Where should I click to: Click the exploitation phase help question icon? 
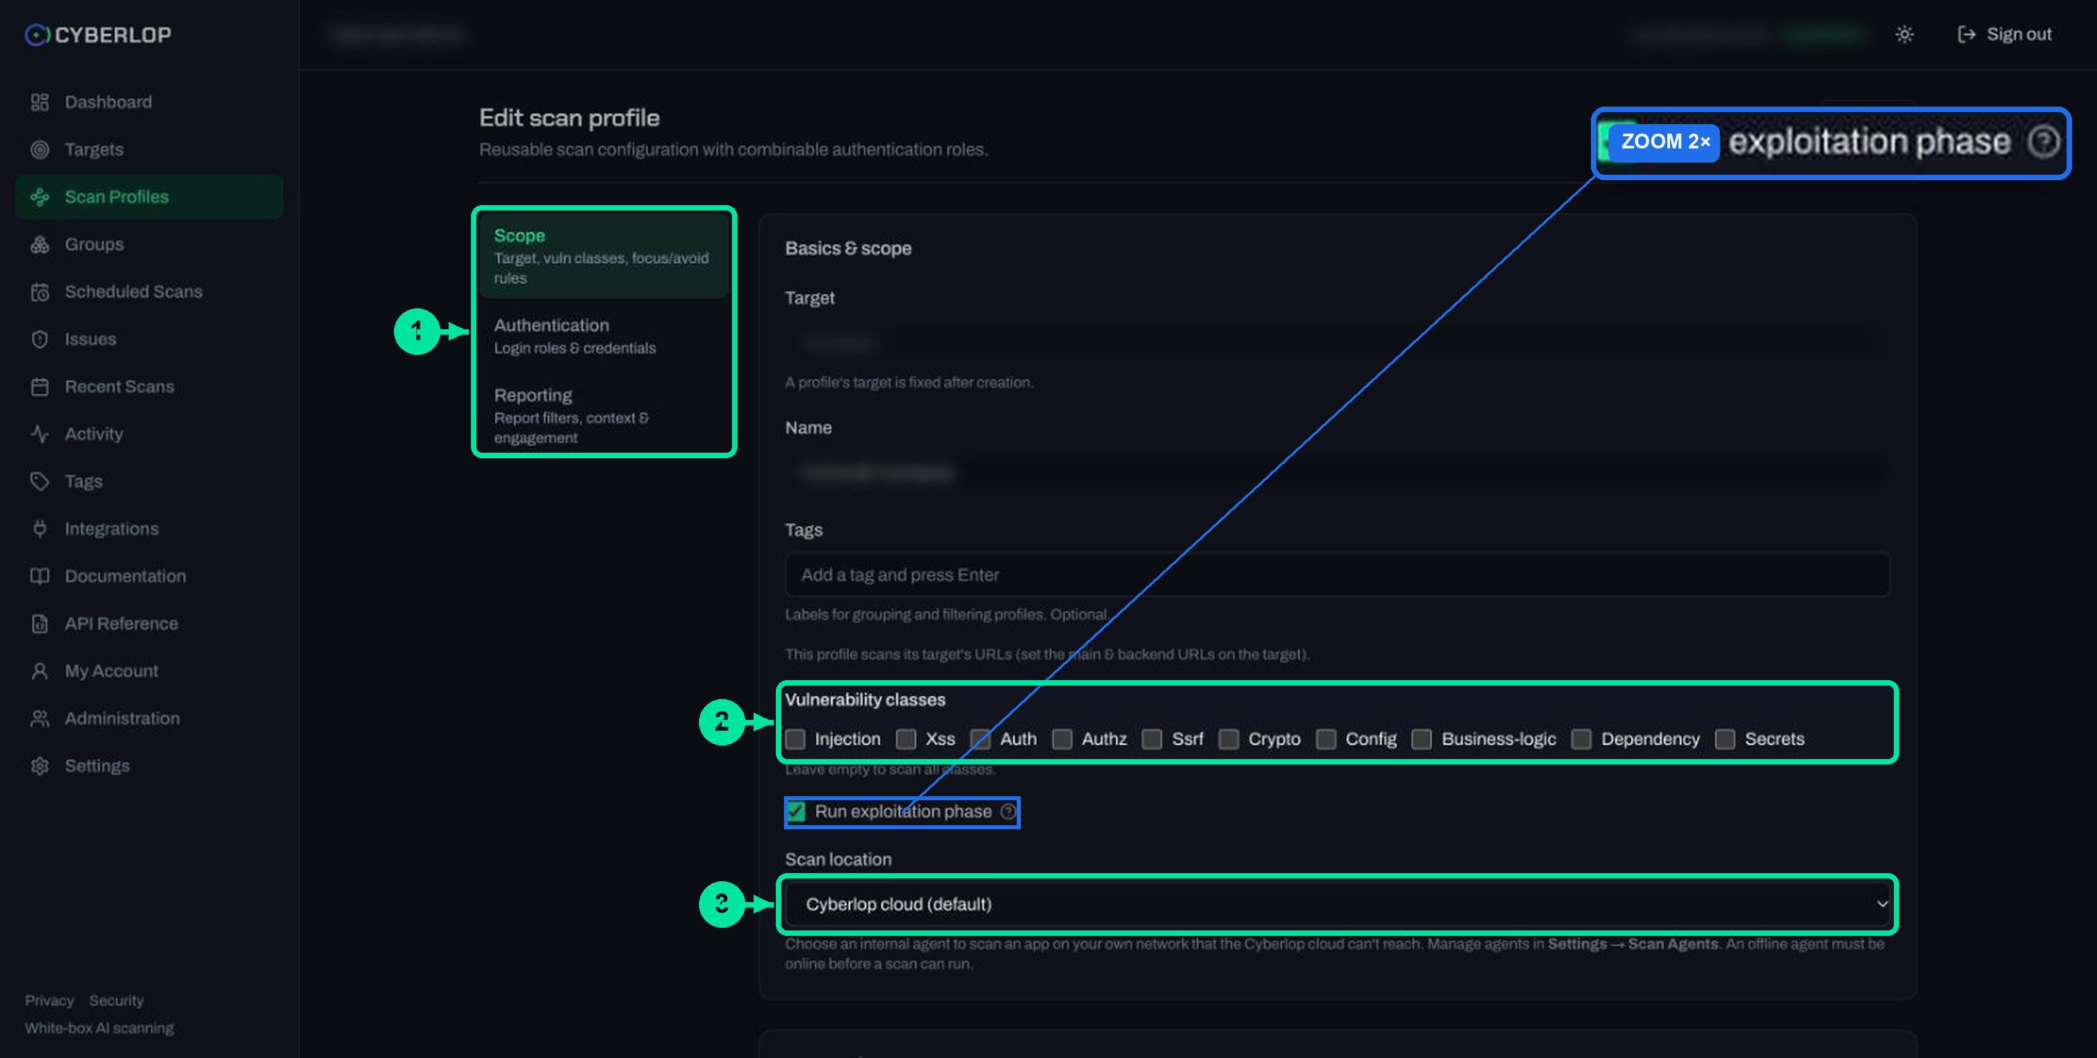[1008, 812]
